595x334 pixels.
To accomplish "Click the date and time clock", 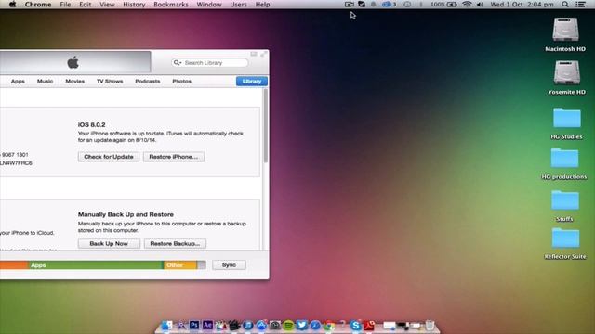I will (522, 5).
